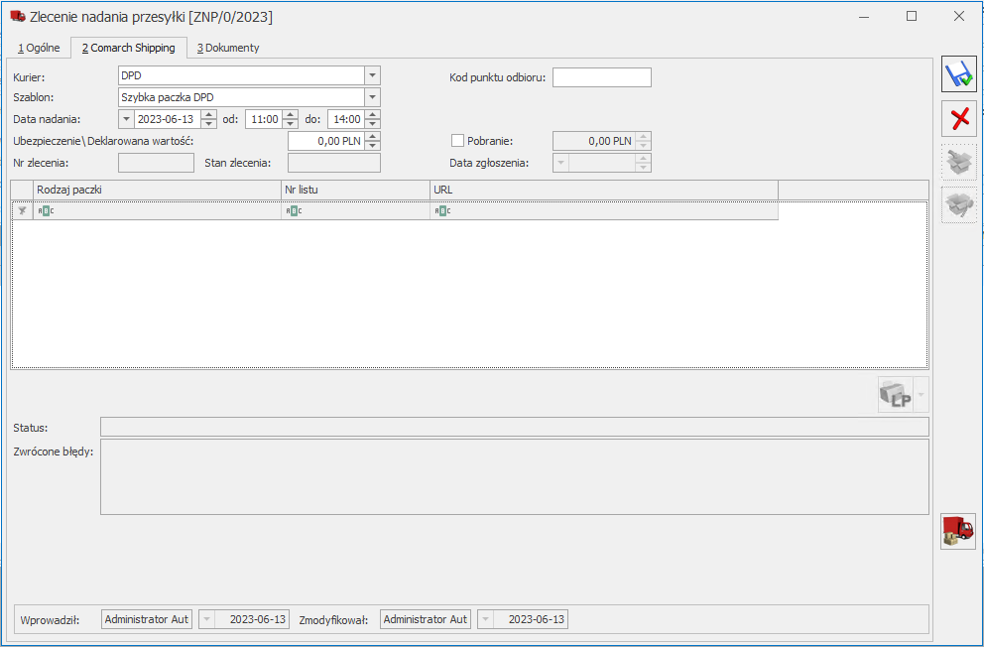Click the 'od' time field showing 11:00
Viewport: 984px width, 647px height.
coord(264,119)
